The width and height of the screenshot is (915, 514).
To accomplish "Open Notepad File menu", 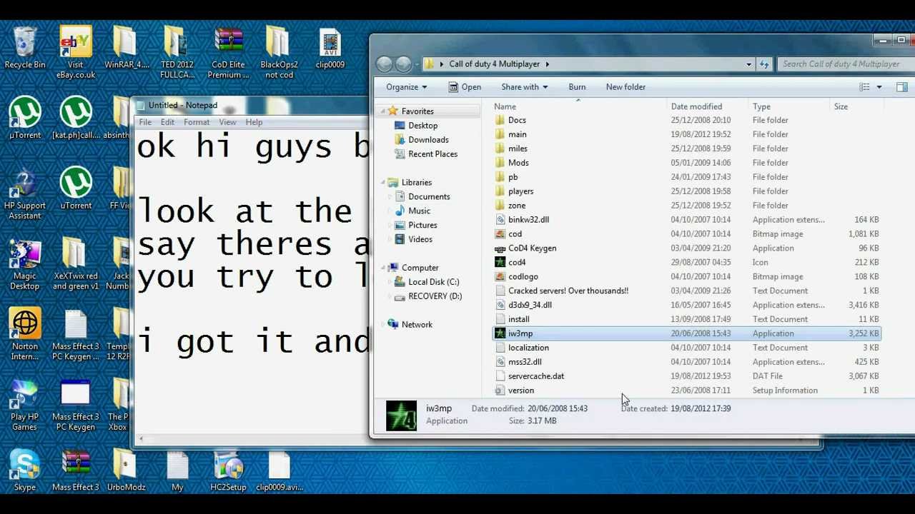I will click(x=145, y=122).
